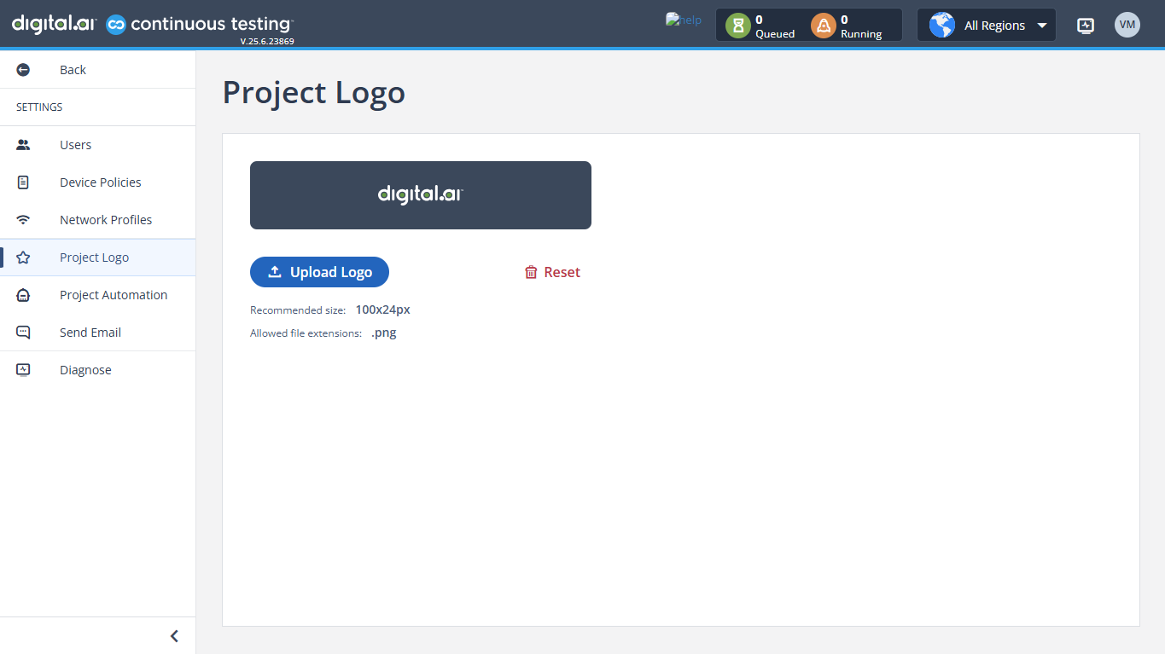
Task: Click the globe icon for regions
Action: point(942,26)
